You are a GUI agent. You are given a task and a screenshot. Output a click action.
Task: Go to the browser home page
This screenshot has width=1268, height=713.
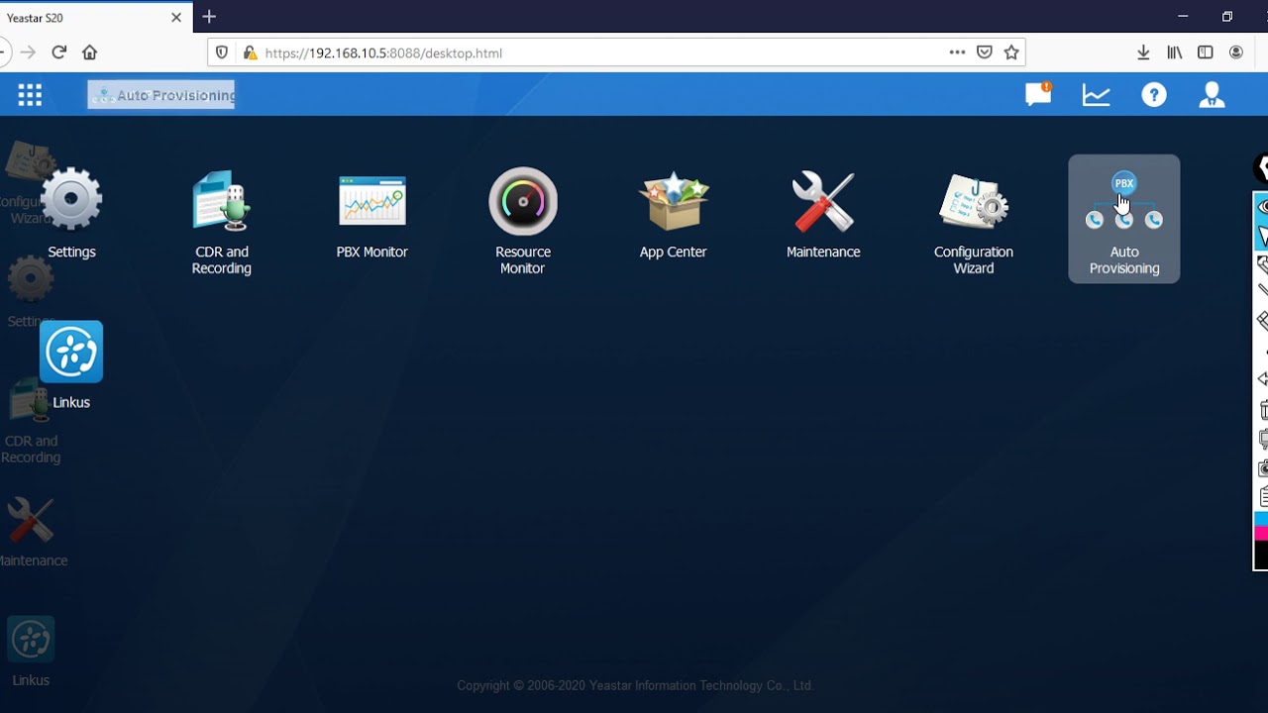pyautogui.click(x=89, y=52)
